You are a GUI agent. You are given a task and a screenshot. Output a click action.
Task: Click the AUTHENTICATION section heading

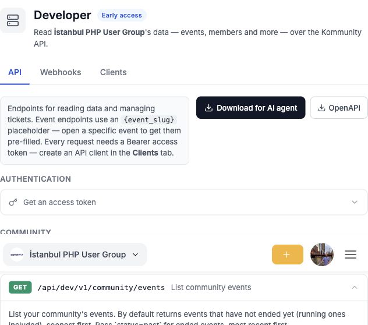(36, 179)
